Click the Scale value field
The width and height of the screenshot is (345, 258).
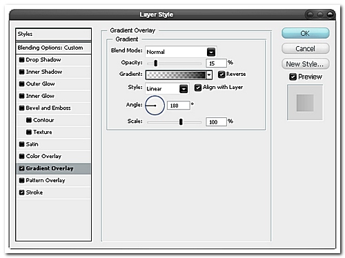point(216,122)
